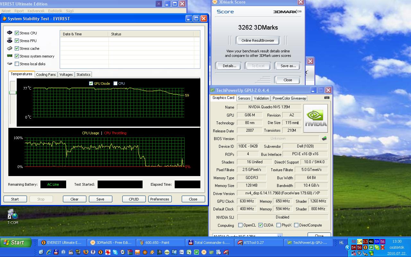This screenshot has width=411, height=257.
Task: Toggle the CPU temperature graph checkbox
Action: click(x=115, y=84)
